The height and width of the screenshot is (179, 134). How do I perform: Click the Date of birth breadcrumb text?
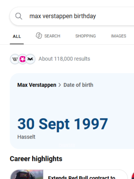(78, 85)
